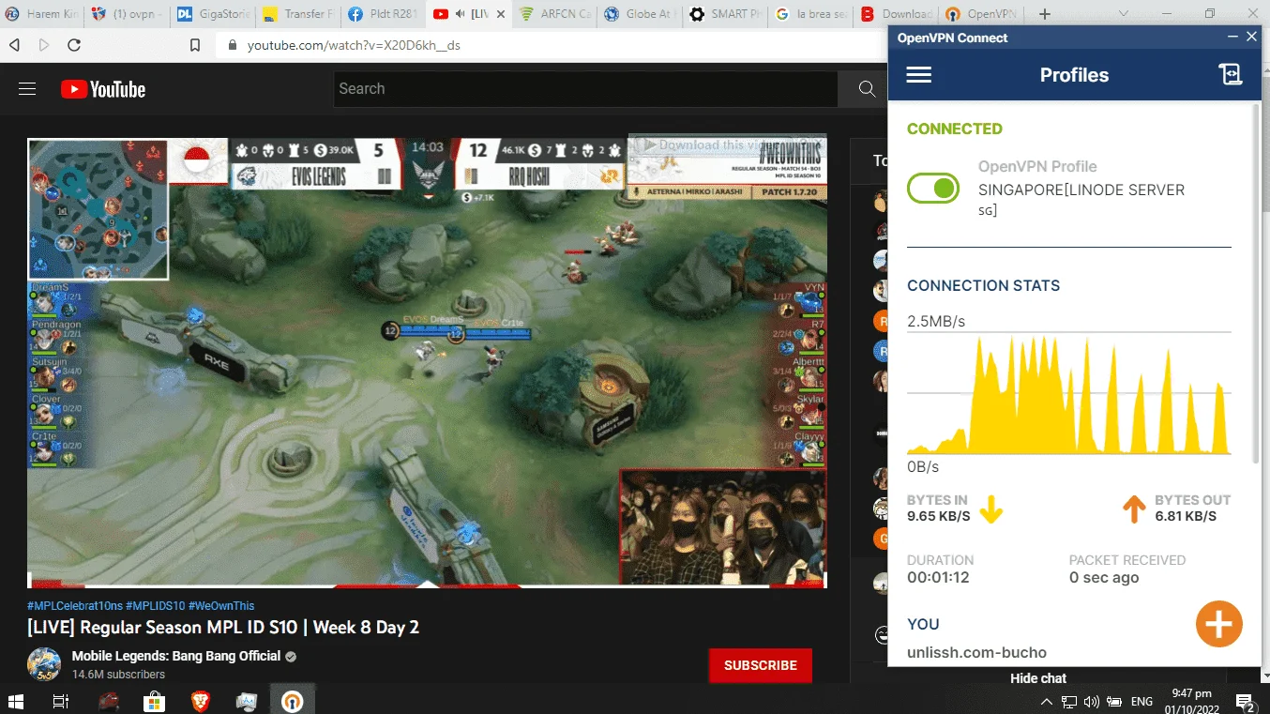Click the OpenVPN panel vertical scrollbar
This screenshot has width=1270, height=714.
(x=1257, y=281)
